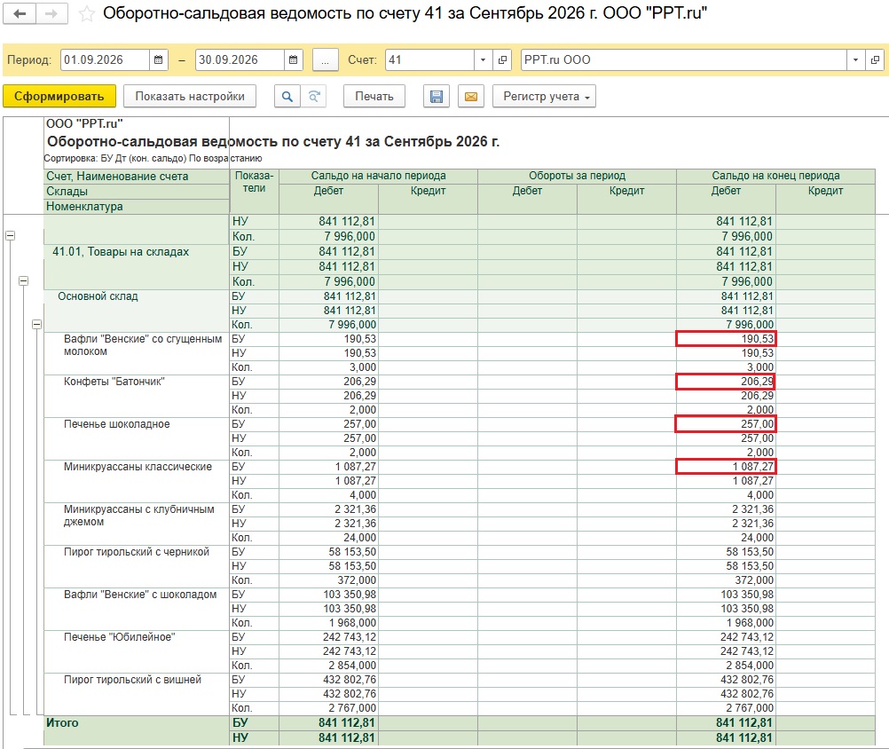The width and height of the screenshot is (889, 749).
Task: Click the Итого row label
Action: 62,723
